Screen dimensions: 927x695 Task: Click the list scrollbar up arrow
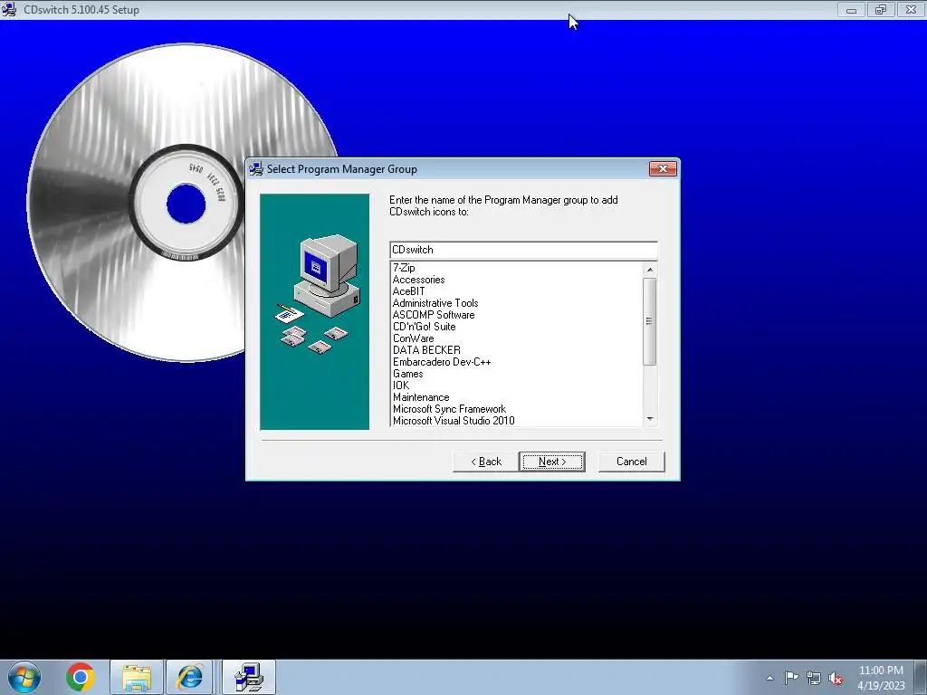coord(650,270)
